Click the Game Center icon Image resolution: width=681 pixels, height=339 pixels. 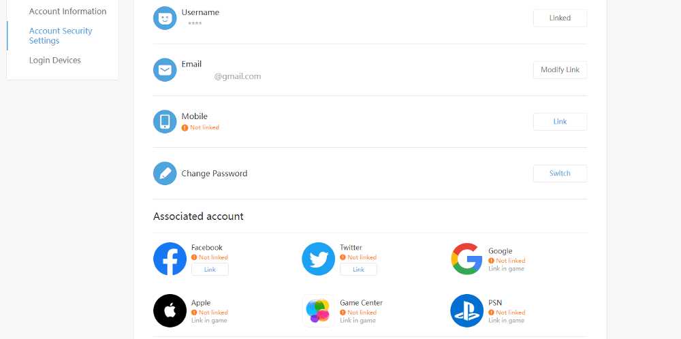point(319,311)
